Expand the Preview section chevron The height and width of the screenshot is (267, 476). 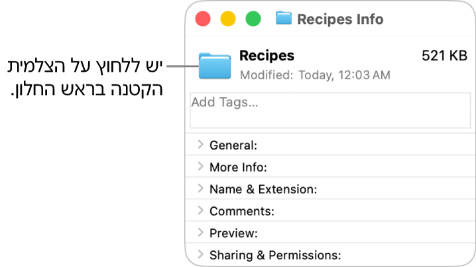point(200,232)
